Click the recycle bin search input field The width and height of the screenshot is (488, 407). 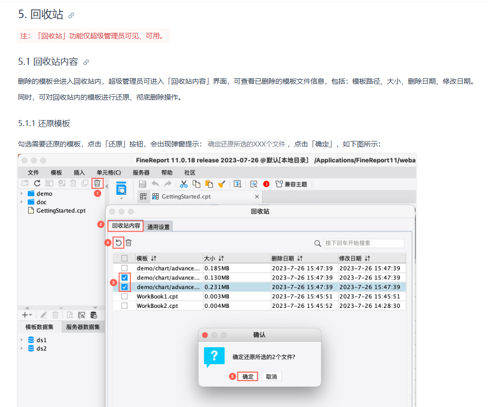[x=364, y=243]
